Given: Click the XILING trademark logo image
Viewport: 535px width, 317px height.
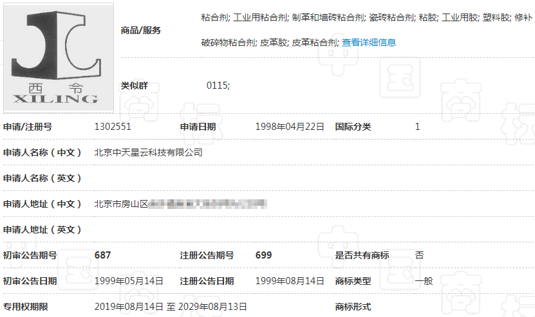Looking at the screenshot, I should pos(59,58).
